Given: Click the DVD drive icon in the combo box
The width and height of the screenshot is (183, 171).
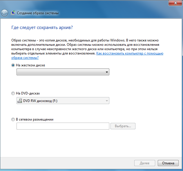Looking at the screenshot, I should click(20, 101).
